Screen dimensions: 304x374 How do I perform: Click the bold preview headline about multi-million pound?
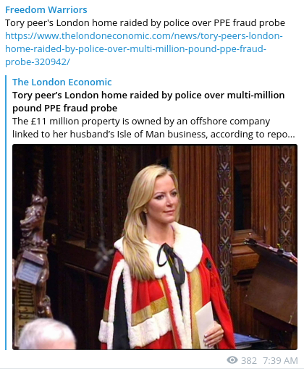(148, 101)
